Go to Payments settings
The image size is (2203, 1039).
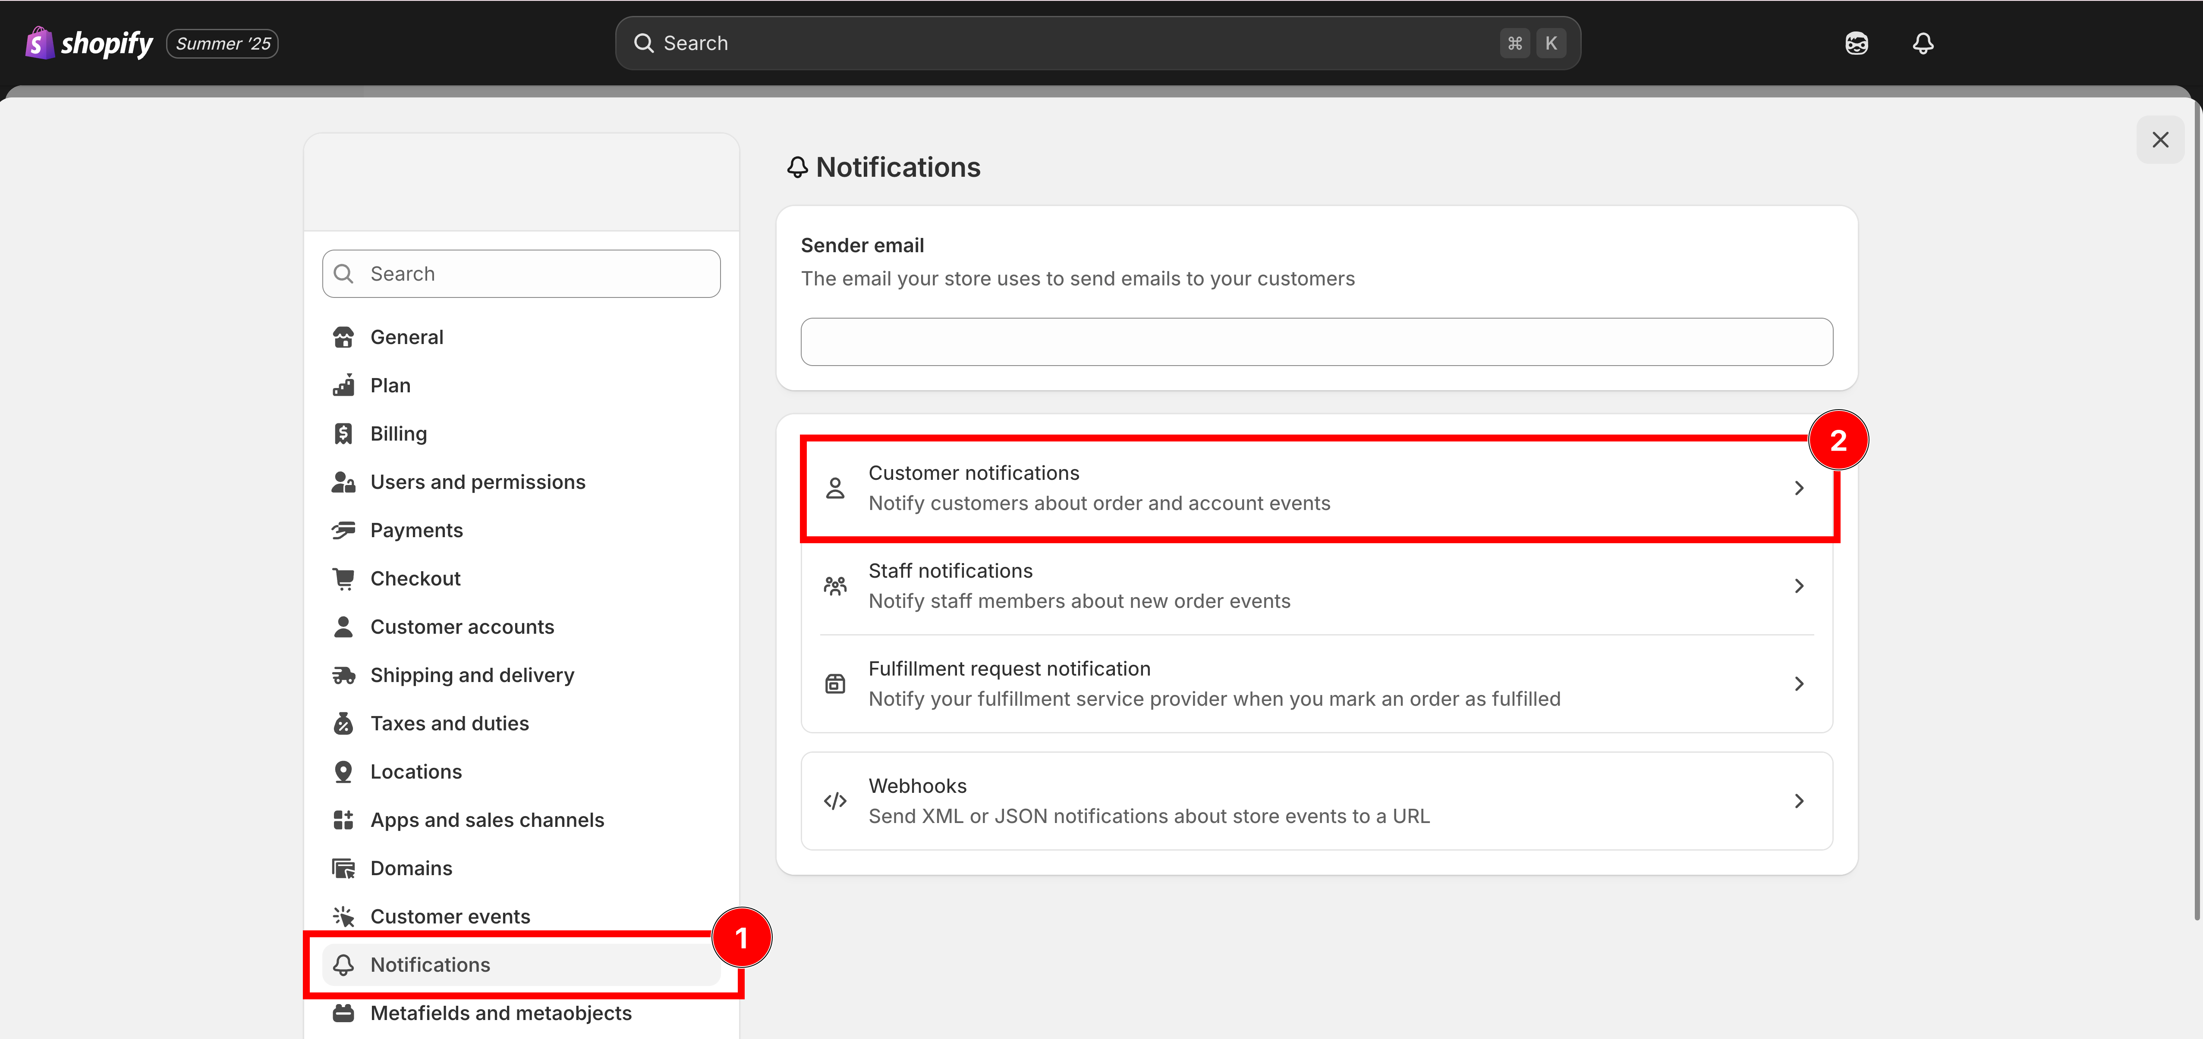point(521,531)
